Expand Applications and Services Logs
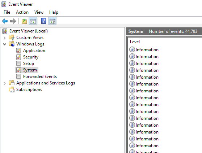 tap(4, 83)
